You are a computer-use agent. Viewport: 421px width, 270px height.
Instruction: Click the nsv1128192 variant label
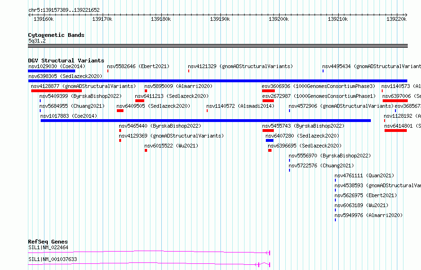click(402, 116)
